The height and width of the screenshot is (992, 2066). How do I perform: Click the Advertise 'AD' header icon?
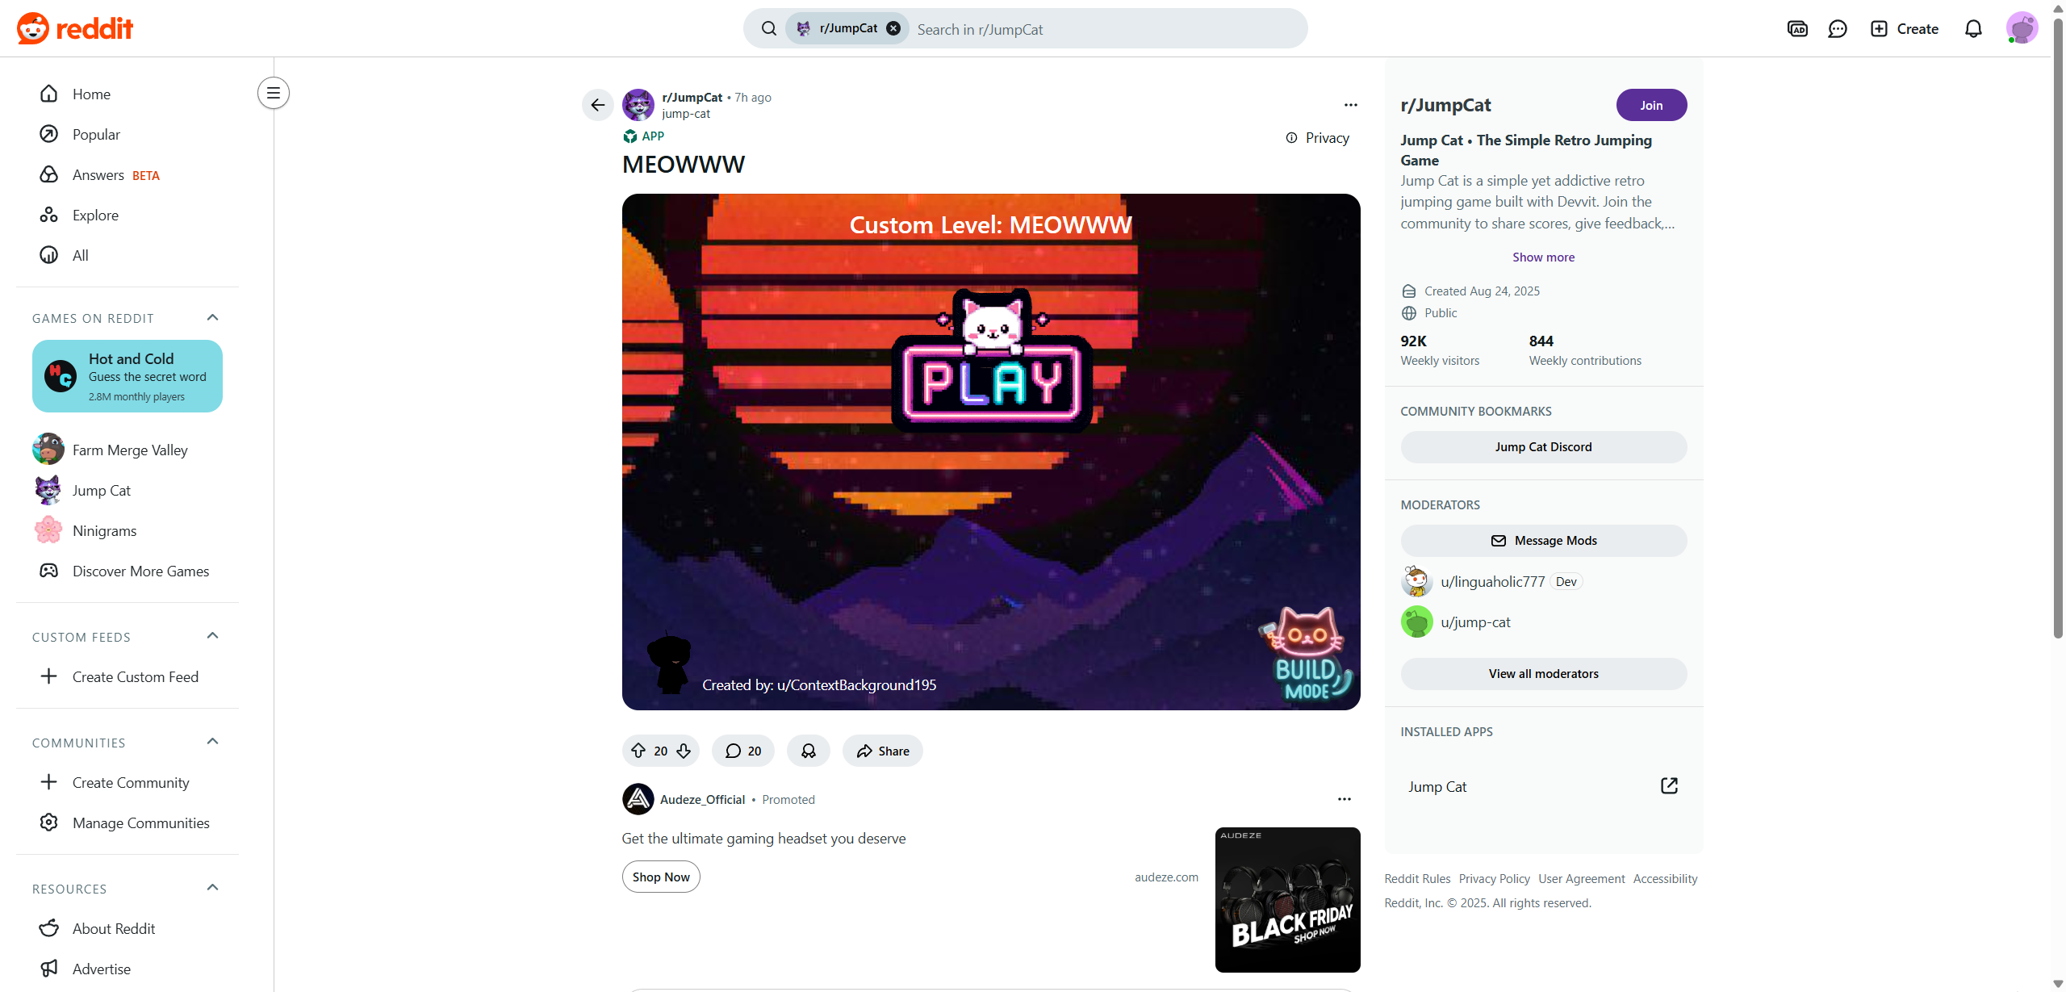[x=1797, y=29]
